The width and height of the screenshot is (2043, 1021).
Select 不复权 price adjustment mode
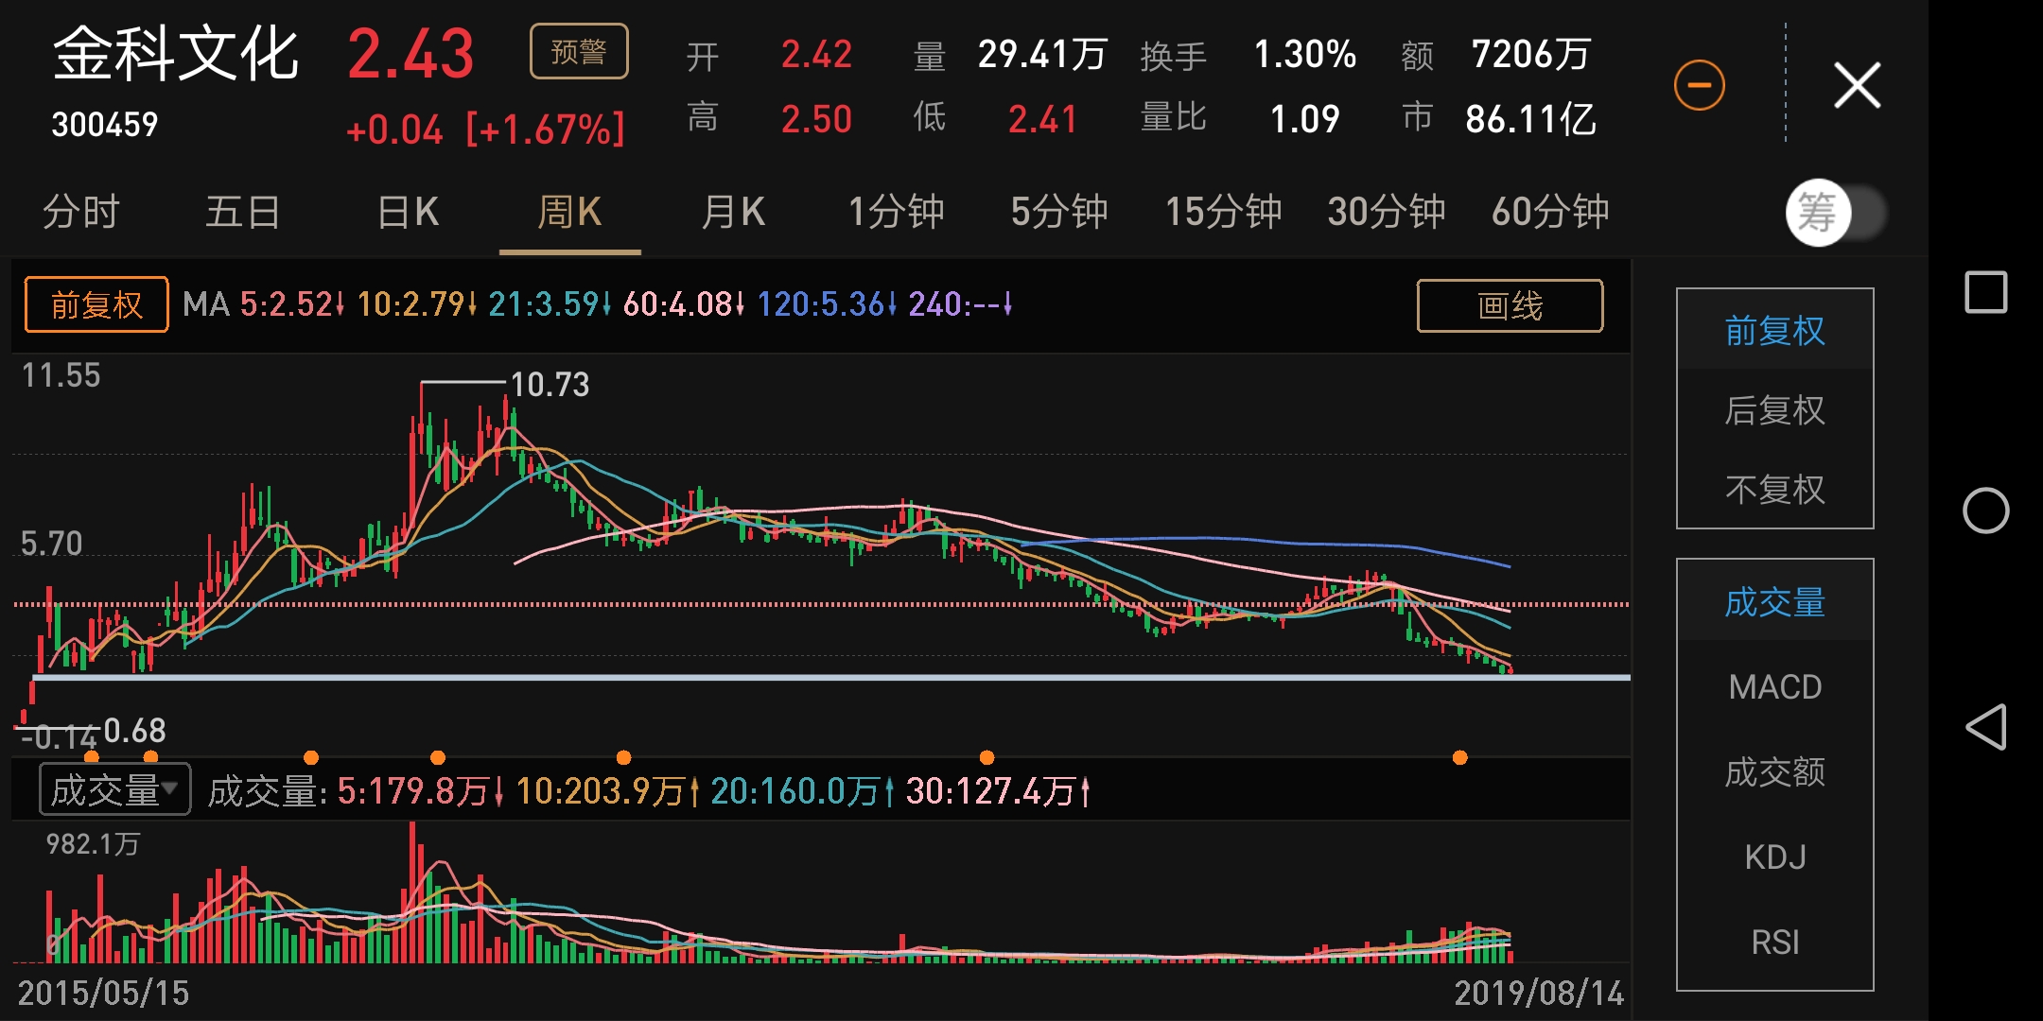(x=1775, y=491)
